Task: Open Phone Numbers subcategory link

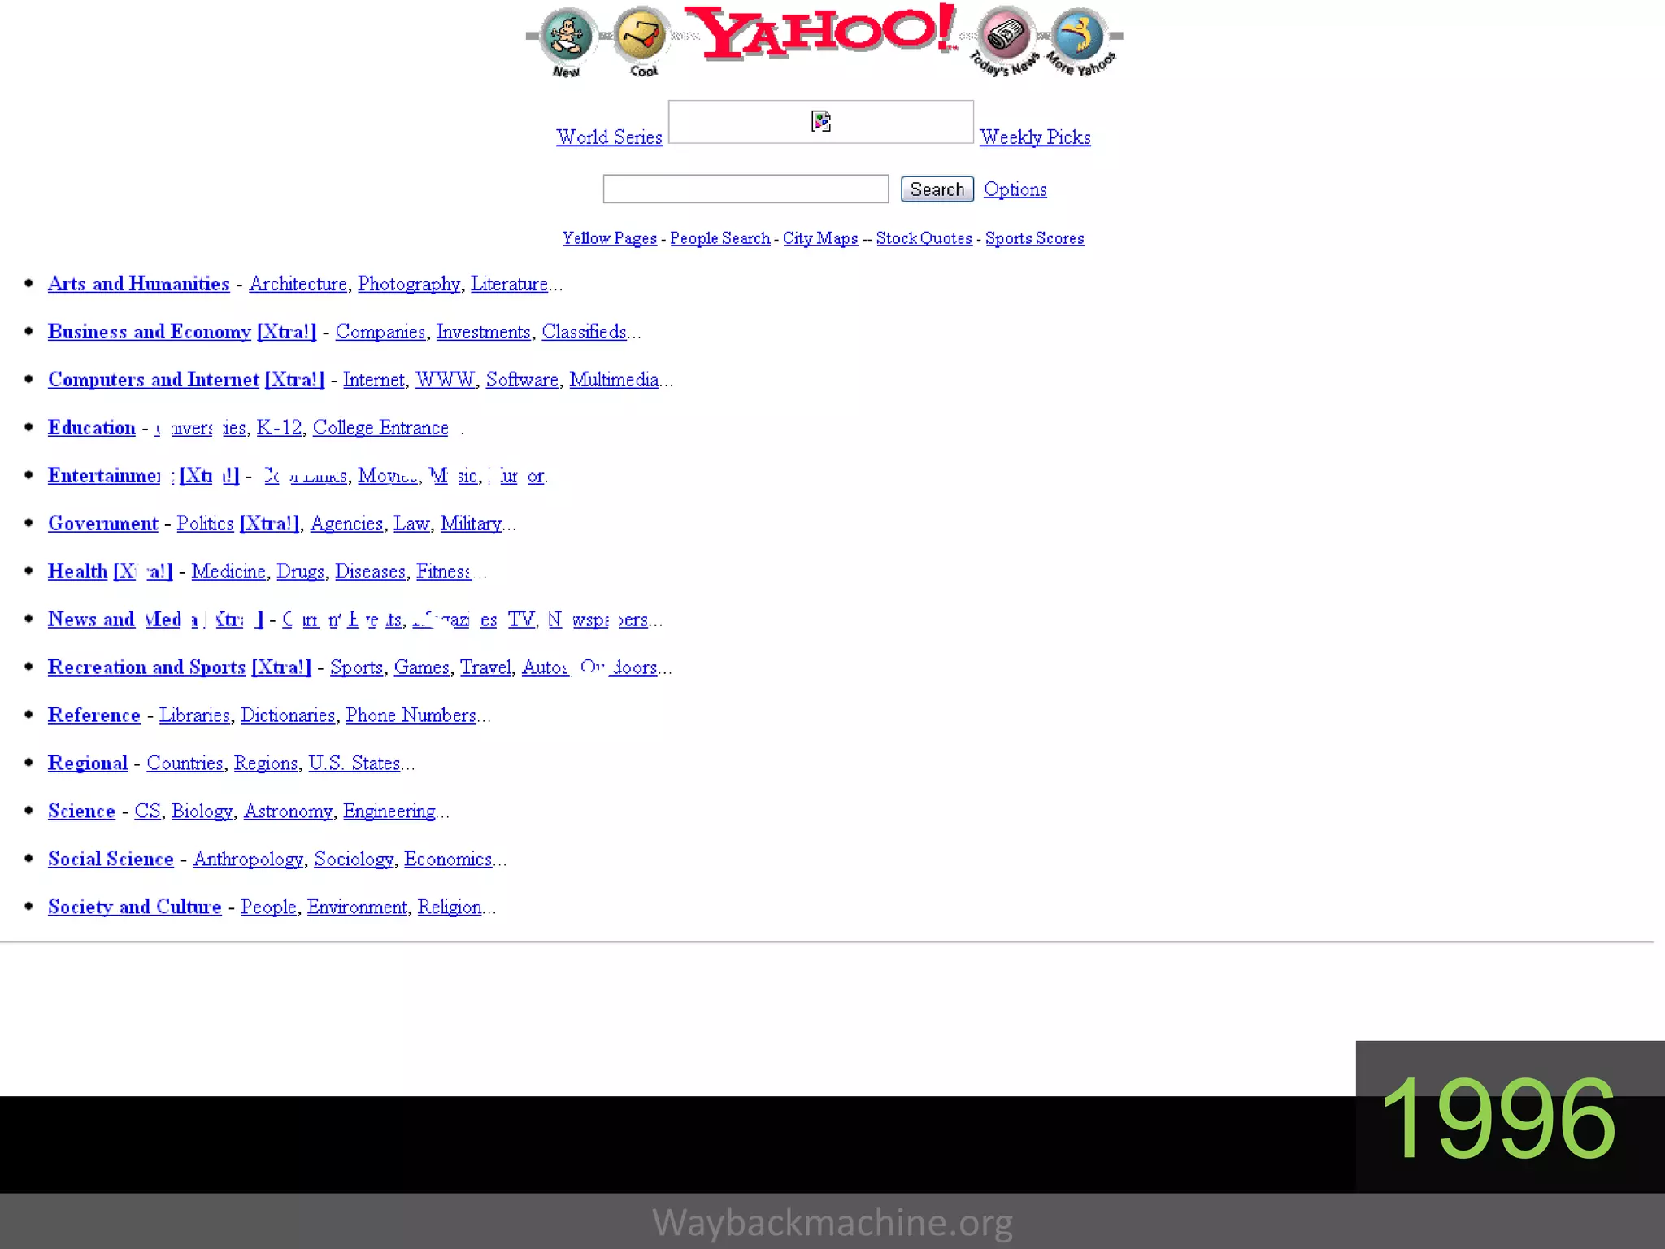Action: (411, 716)
